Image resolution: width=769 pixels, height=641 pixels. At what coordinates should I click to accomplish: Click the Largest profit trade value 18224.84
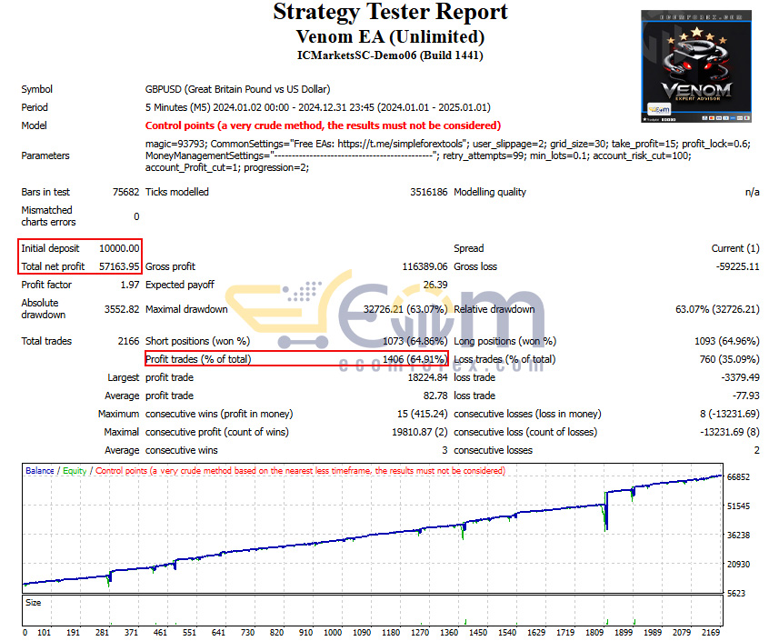[427, 377]
